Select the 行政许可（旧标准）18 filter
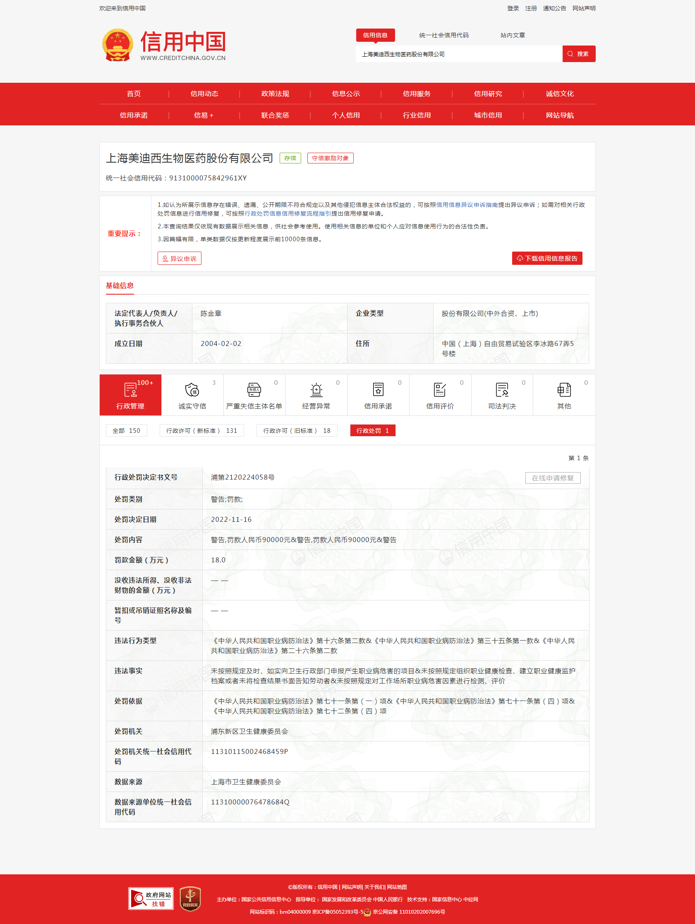The image size is (695, 924). 297,431
